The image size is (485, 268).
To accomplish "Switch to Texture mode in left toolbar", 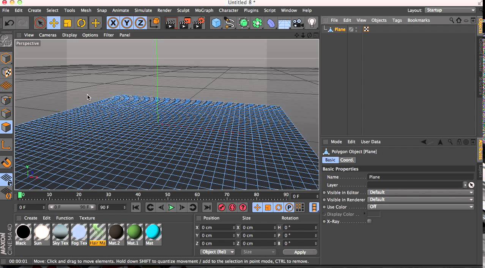I will click(6, 72).
